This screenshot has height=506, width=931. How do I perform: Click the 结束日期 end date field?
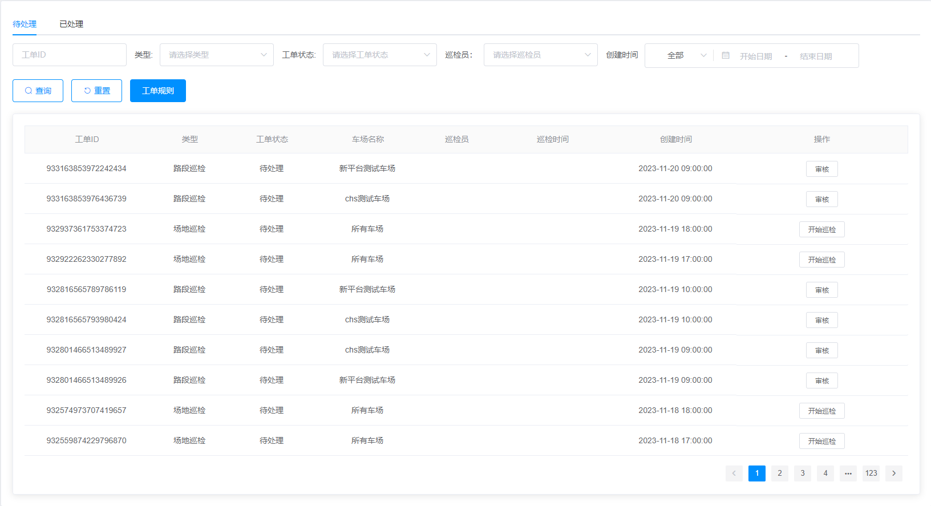(x=816, y=56)
